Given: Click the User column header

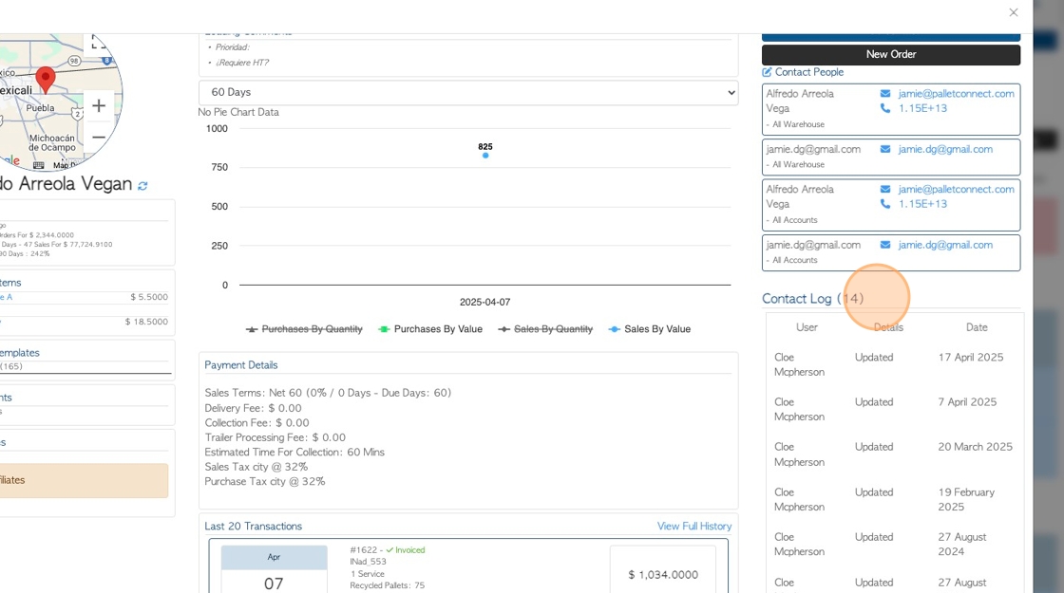Looking at the screenshot, I should 807,327.
